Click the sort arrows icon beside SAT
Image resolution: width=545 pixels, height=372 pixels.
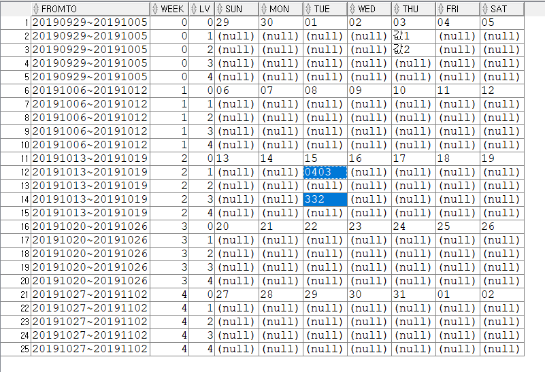click(x=485, y=9)
